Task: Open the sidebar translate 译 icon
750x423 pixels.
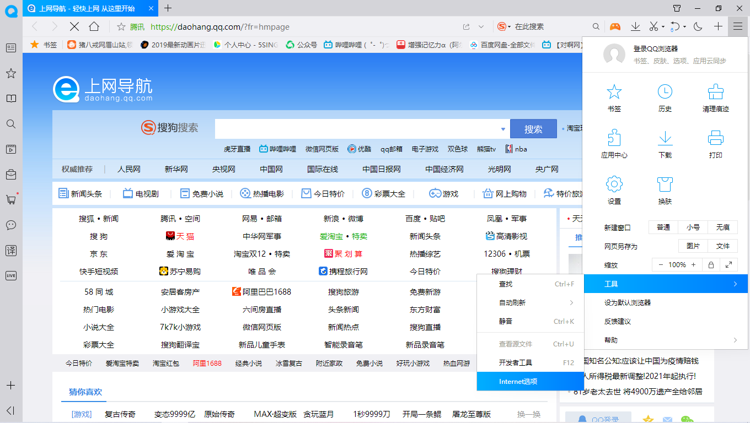Action: 11,250
